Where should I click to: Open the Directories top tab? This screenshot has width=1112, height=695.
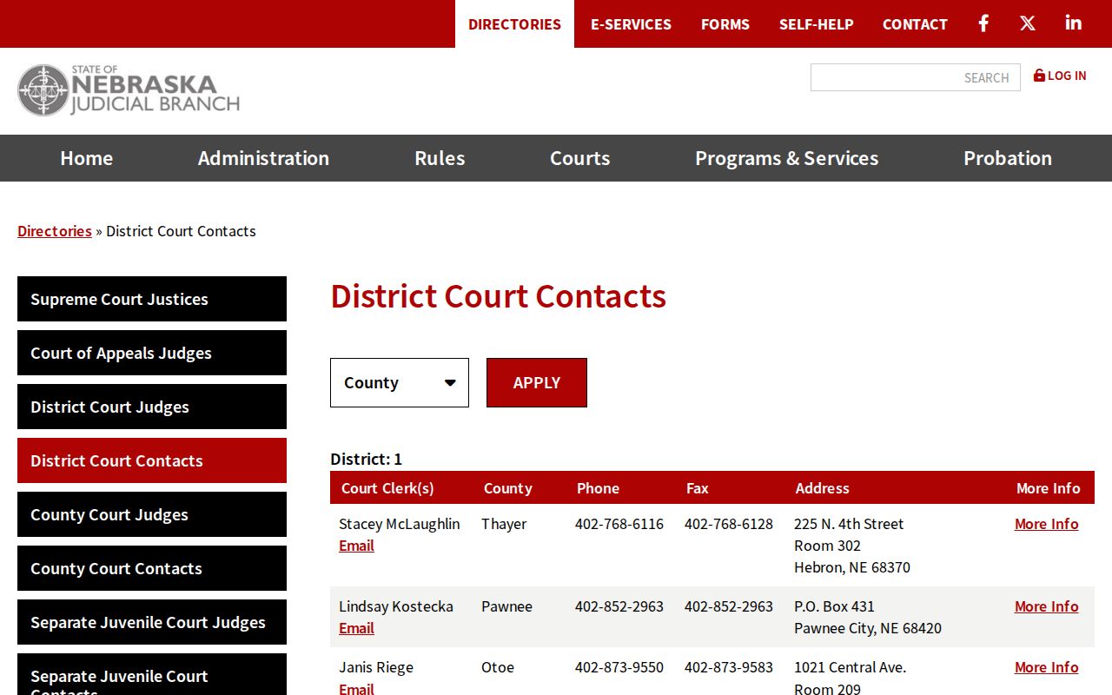[514, 24]
